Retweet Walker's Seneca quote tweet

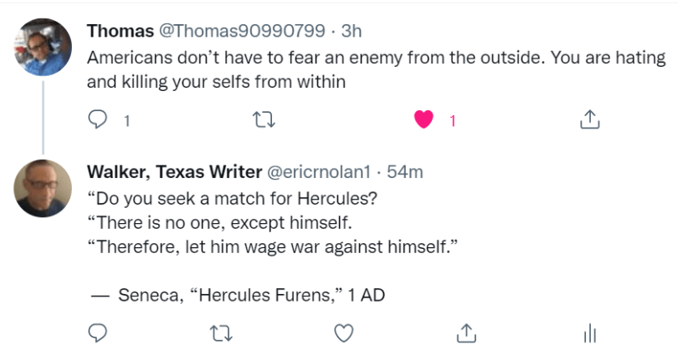click(221, 332)
